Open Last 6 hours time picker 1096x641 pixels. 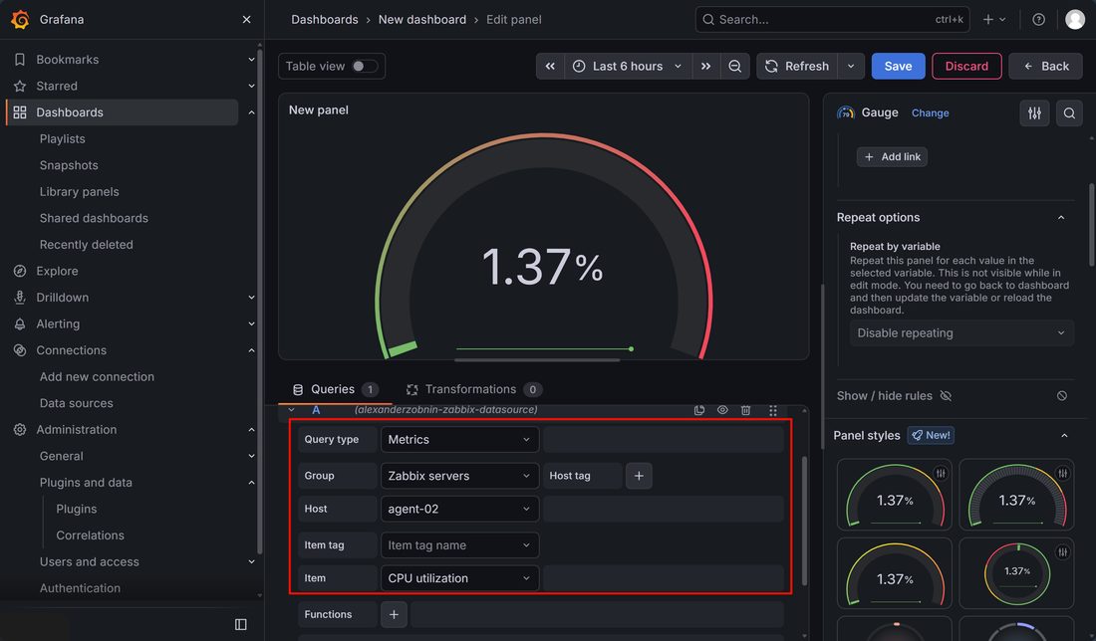click(x=628, y=66)
